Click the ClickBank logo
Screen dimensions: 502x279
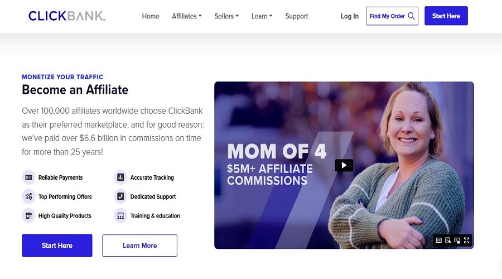(67, 16)
